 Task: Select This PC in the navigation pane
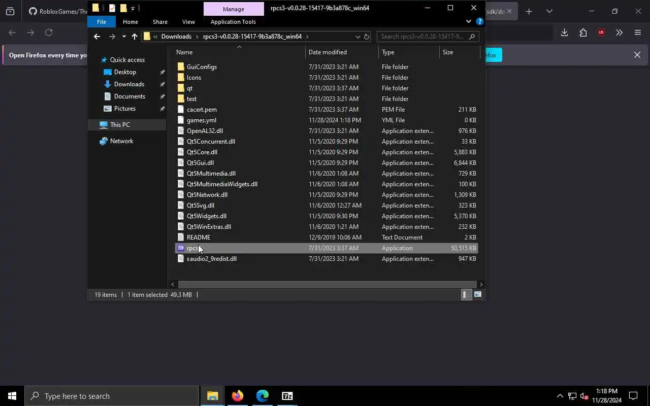click(x=120, y=125)
